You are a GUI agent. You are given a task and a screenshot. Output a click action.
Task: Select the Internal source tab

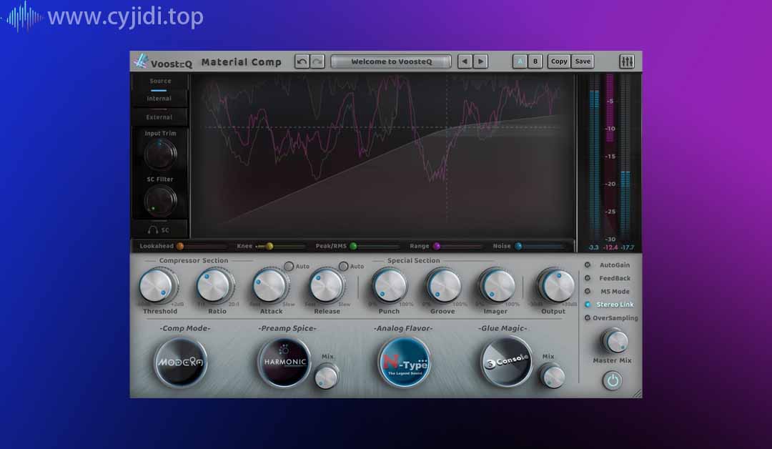[159, 99]
